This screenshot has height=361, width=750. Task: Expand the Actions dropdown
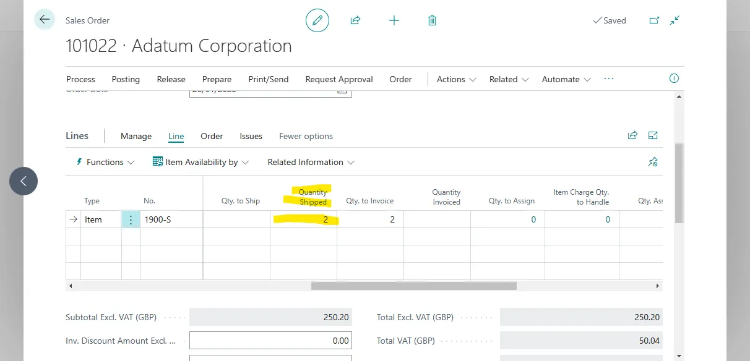[457, 79]
